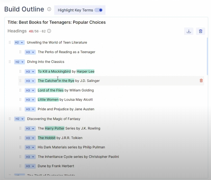Screen dimensions: 211x180
Task: Toggle the Highlight Key Terms switch
Action: 99,10
